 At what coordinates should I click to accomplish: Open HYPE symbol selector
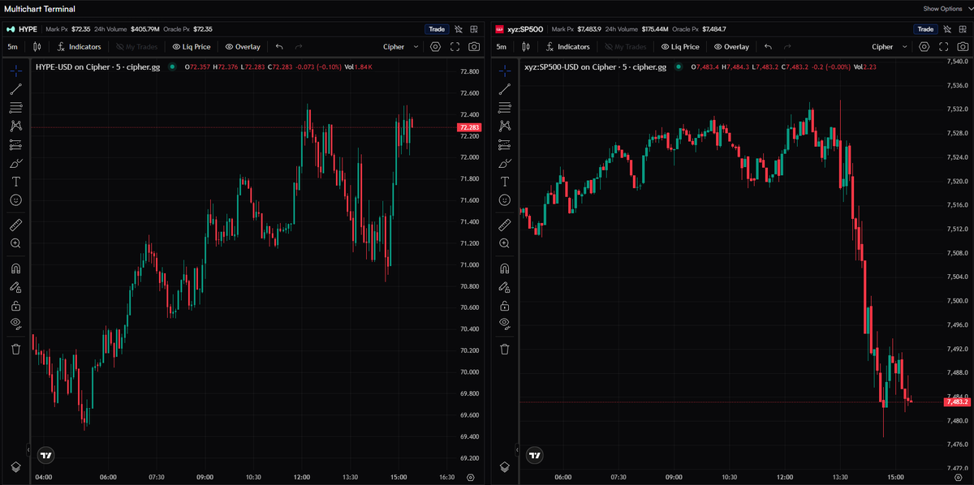click(x=22, y=29)
